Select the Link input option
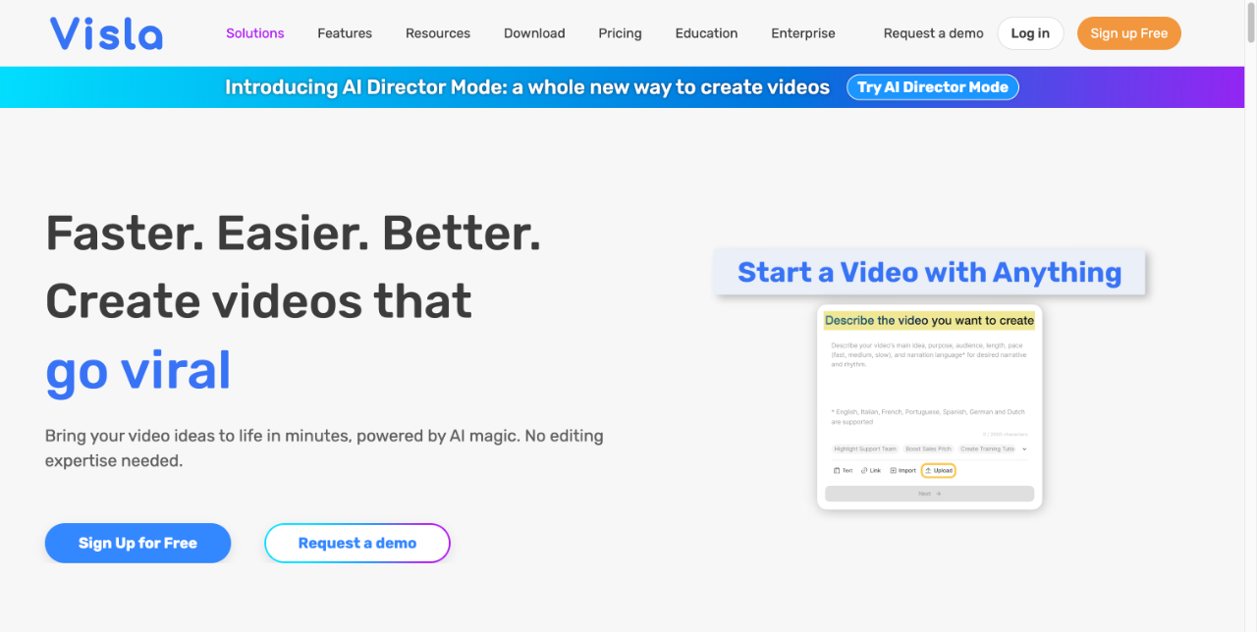The height and width of the screenshot is (632, 1257). point(871,470)
